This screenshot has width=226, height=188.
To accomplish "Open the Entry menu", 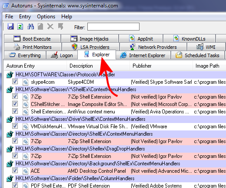I will point(25,17).
